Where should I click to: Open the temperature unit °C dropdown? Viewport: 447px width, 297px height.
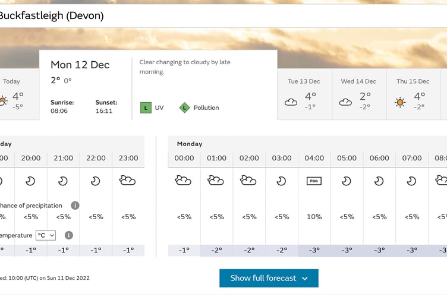46,235
